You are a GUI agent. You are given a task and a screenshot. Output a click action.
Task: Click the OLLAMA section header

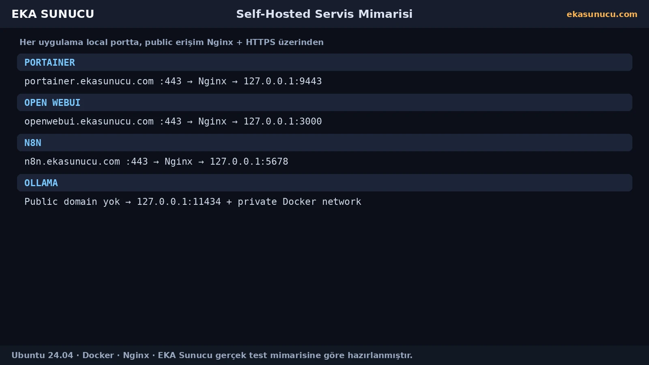click(324, 183)
